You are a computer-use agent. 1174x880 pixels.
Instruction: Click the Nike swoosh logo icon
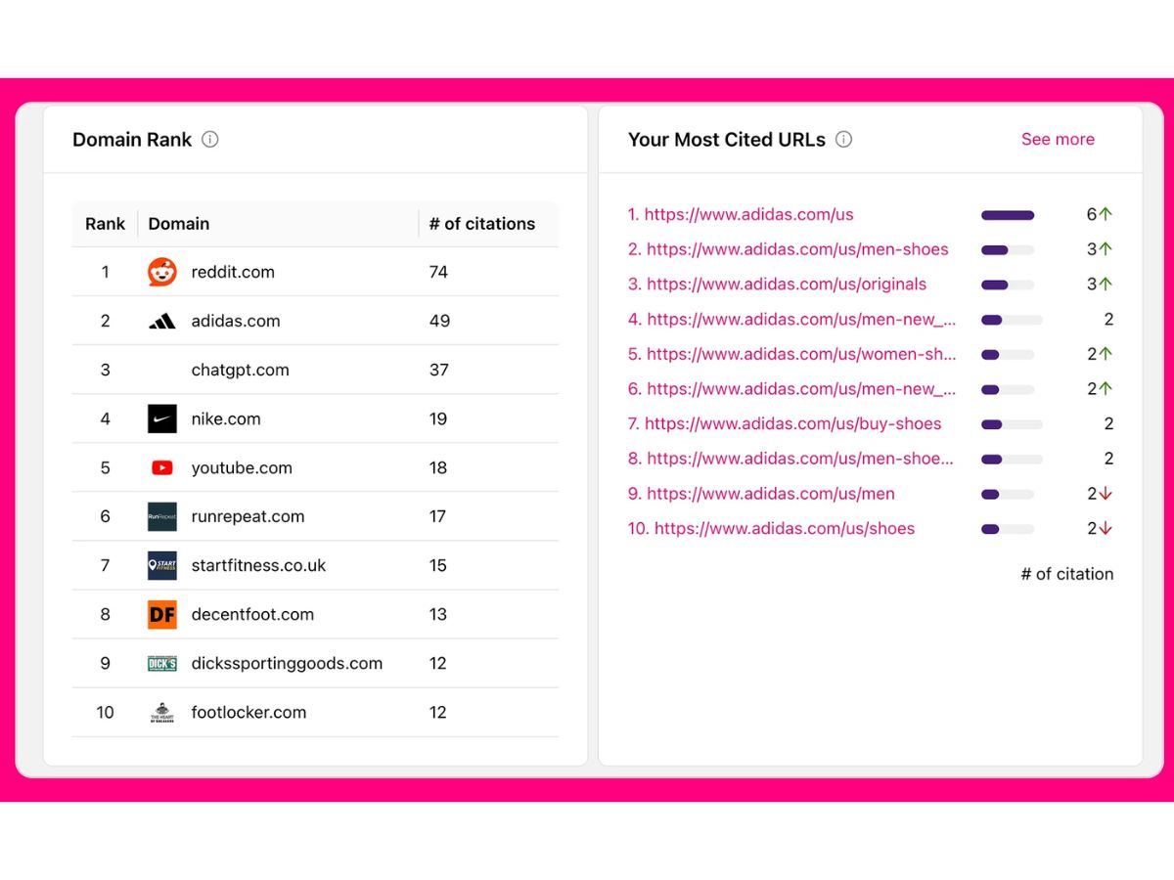coord(162,418)
